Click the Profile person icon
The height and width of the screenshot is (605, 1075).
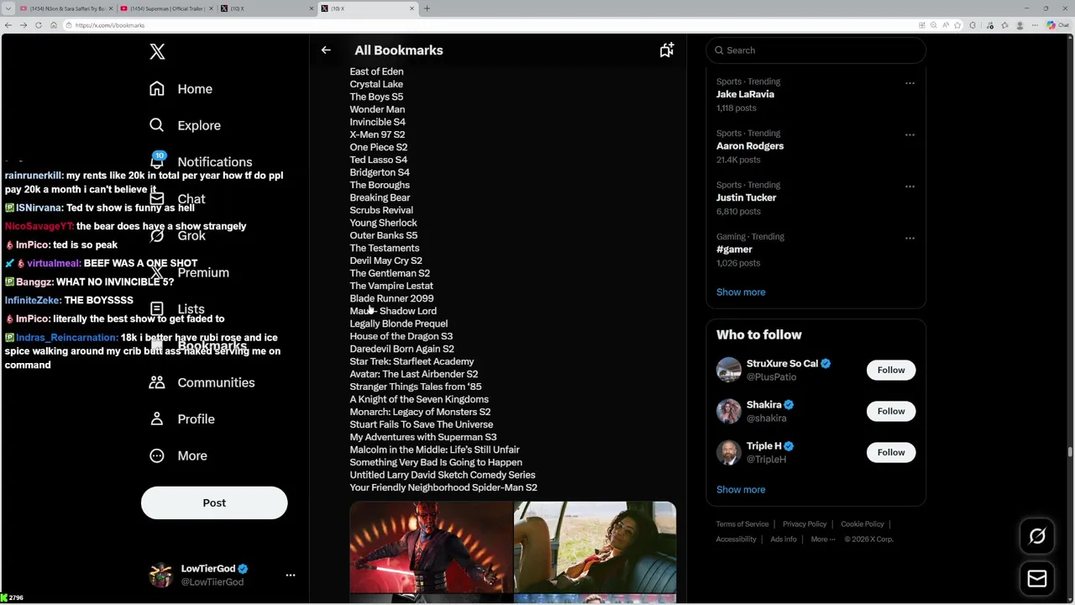(x=156, y=418)
